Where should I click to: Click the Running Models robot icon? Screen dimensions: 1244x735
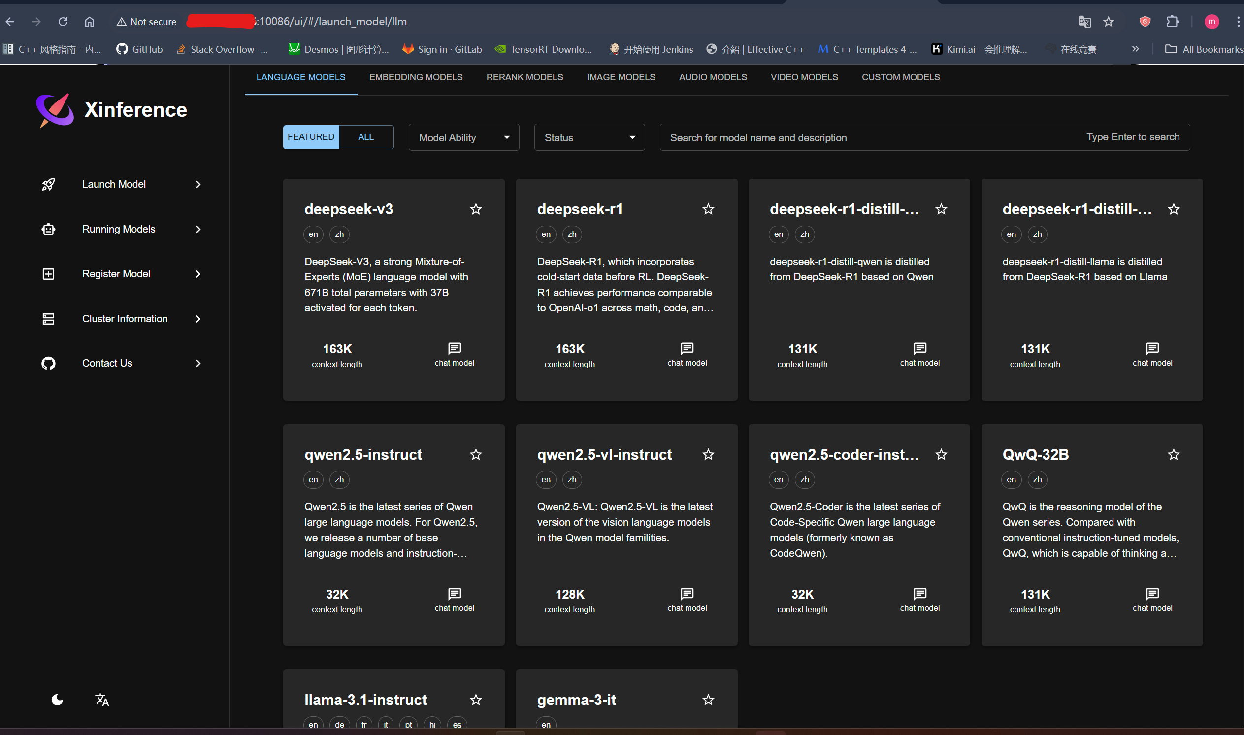pos(48,229)
